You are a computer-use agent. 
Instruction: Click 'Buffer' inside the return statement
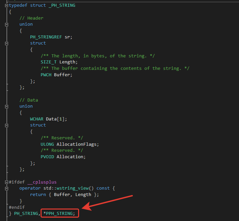[x=62, y=195]
